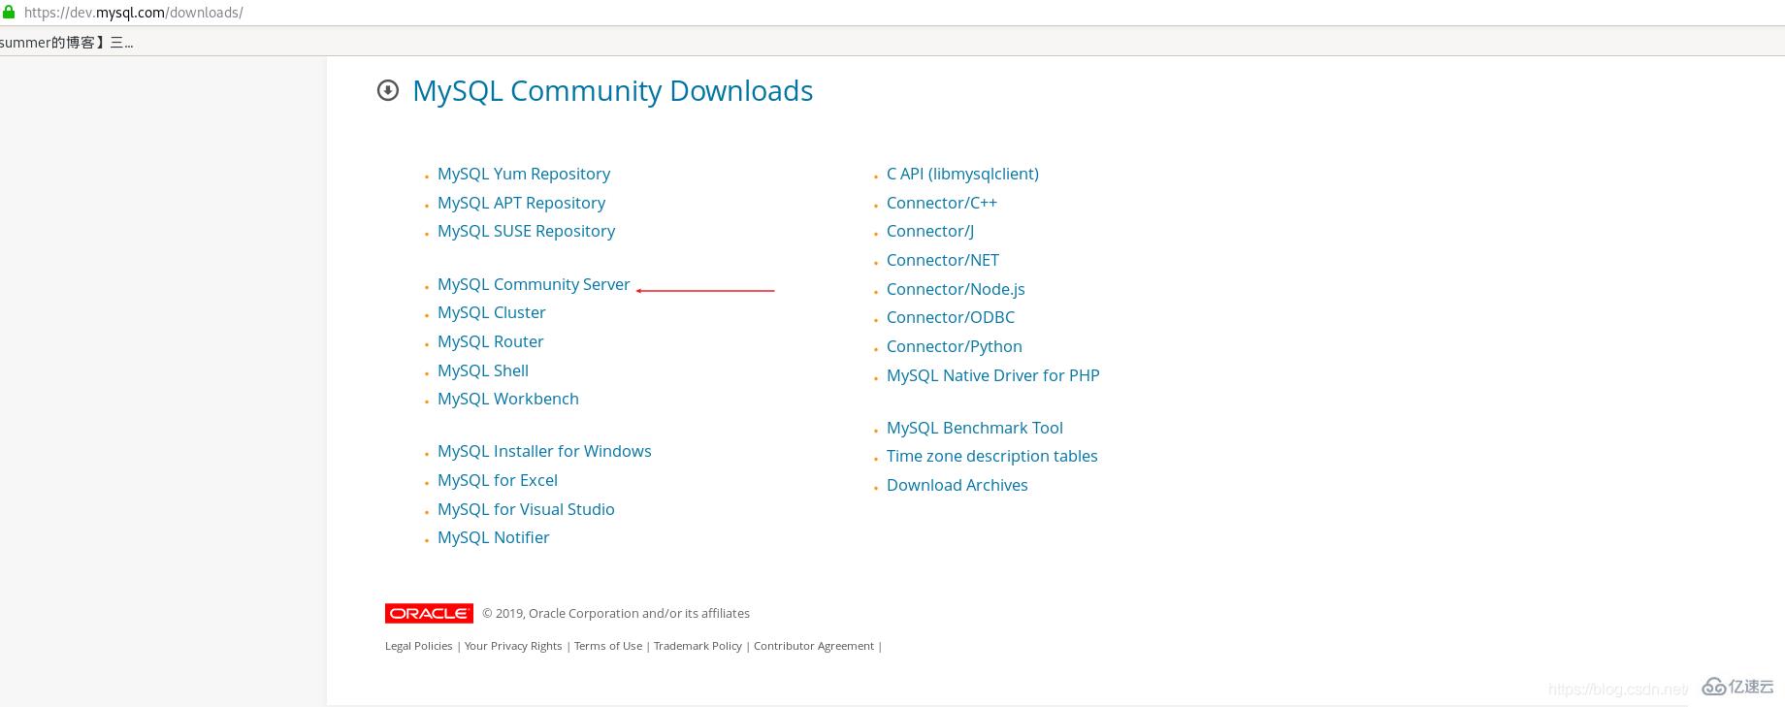Open MySQL Community Server download page
This screenshot has height=707, width=1785.
(534, 284)
